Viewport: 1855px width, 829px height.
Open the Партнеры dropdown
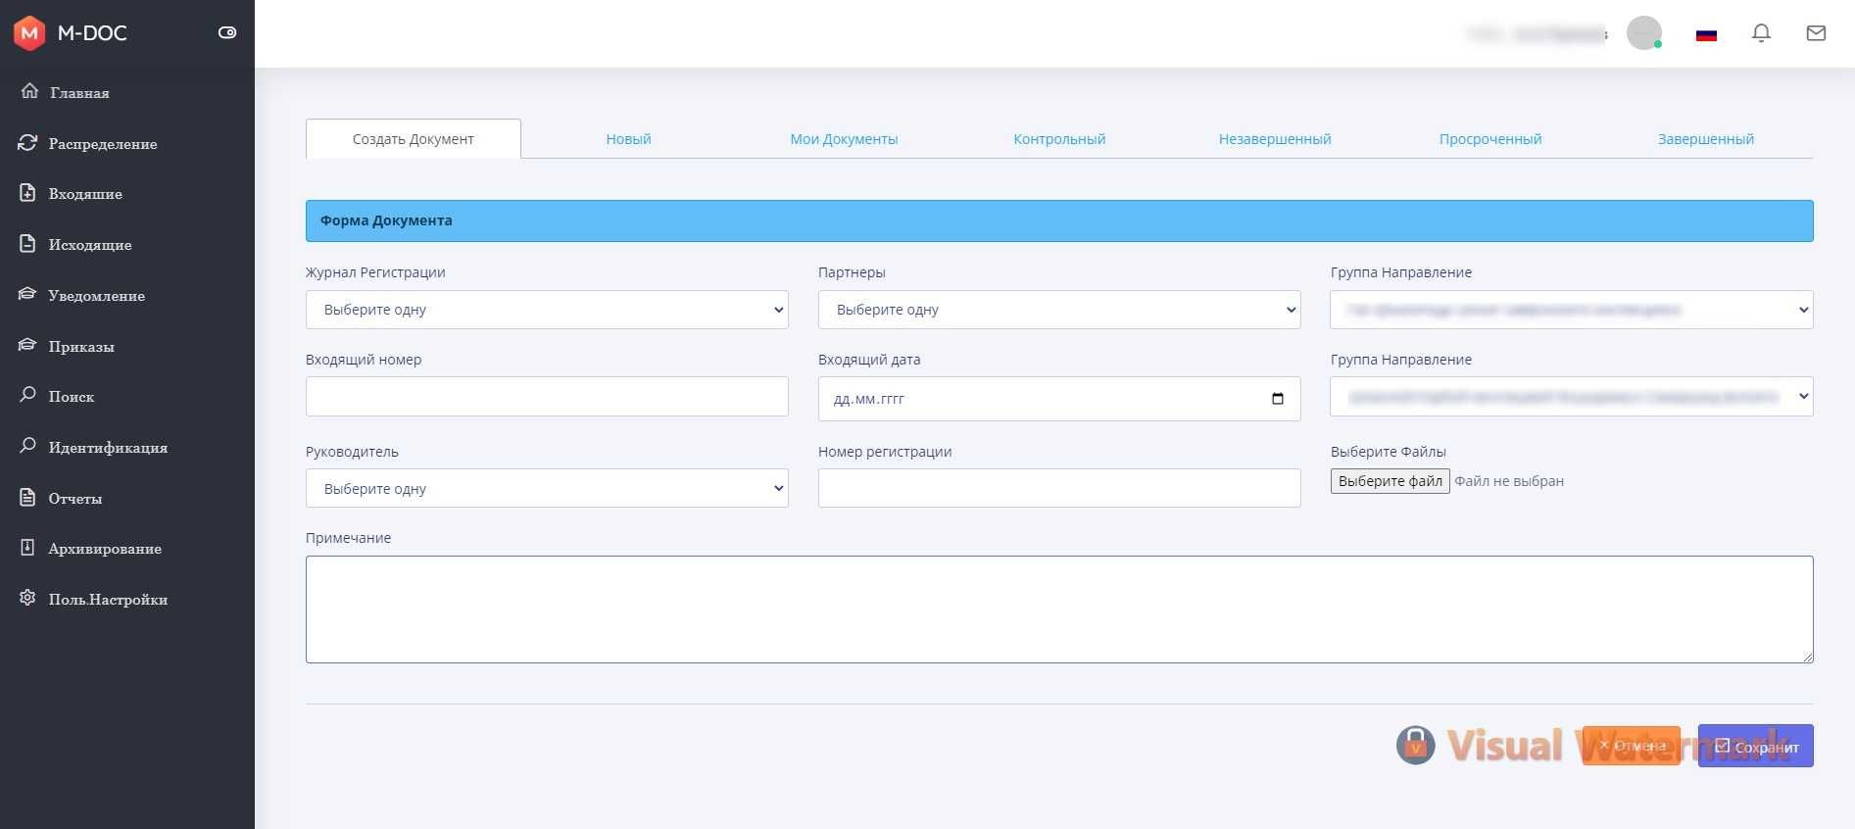(1059, 310)
